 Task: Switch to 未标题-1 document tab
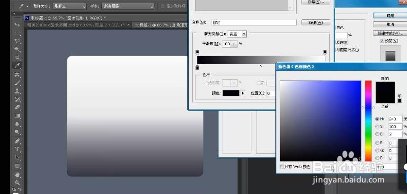click(161, 25)
